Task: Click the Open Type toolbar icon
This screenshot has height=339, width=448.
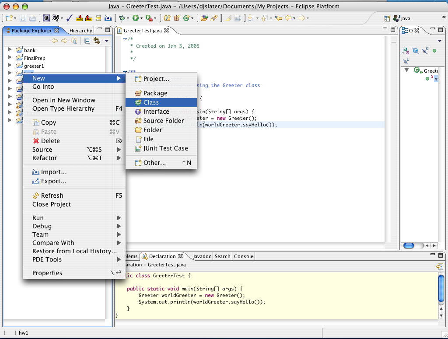Action: (x=204, y=18)
